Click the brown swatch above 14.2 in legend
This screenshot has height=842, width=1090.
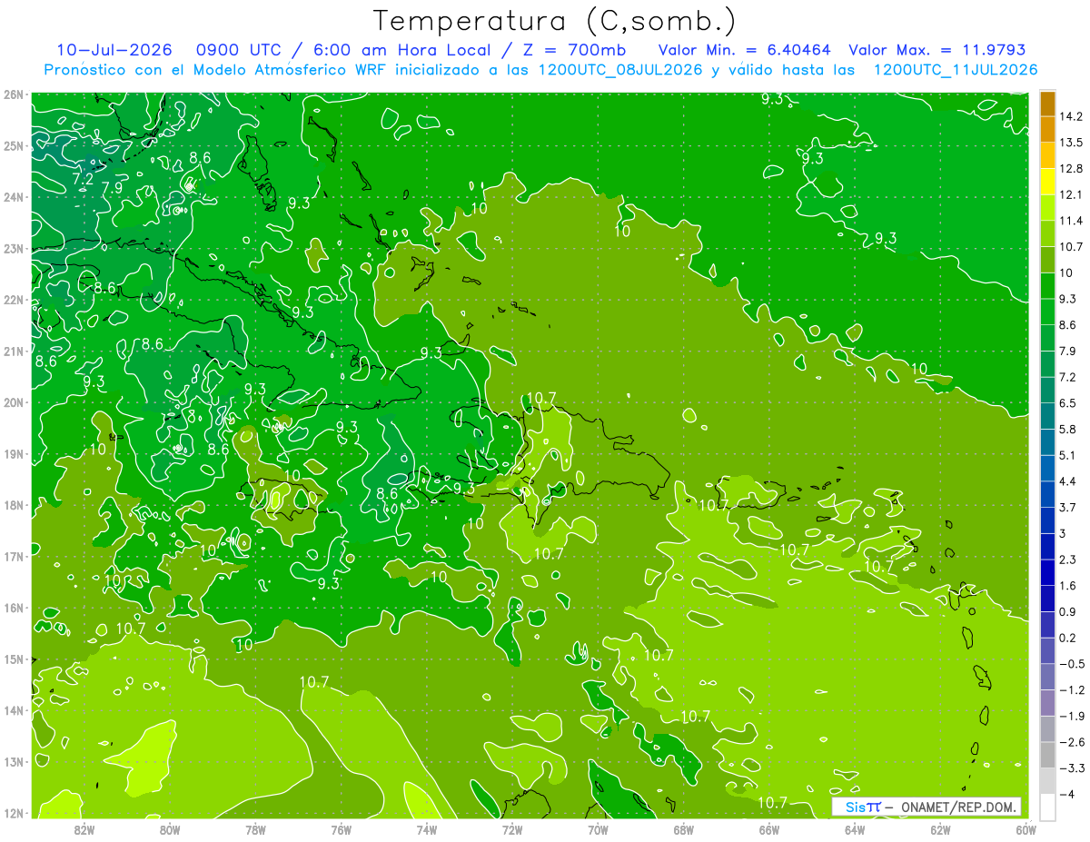coord(1047,104)
